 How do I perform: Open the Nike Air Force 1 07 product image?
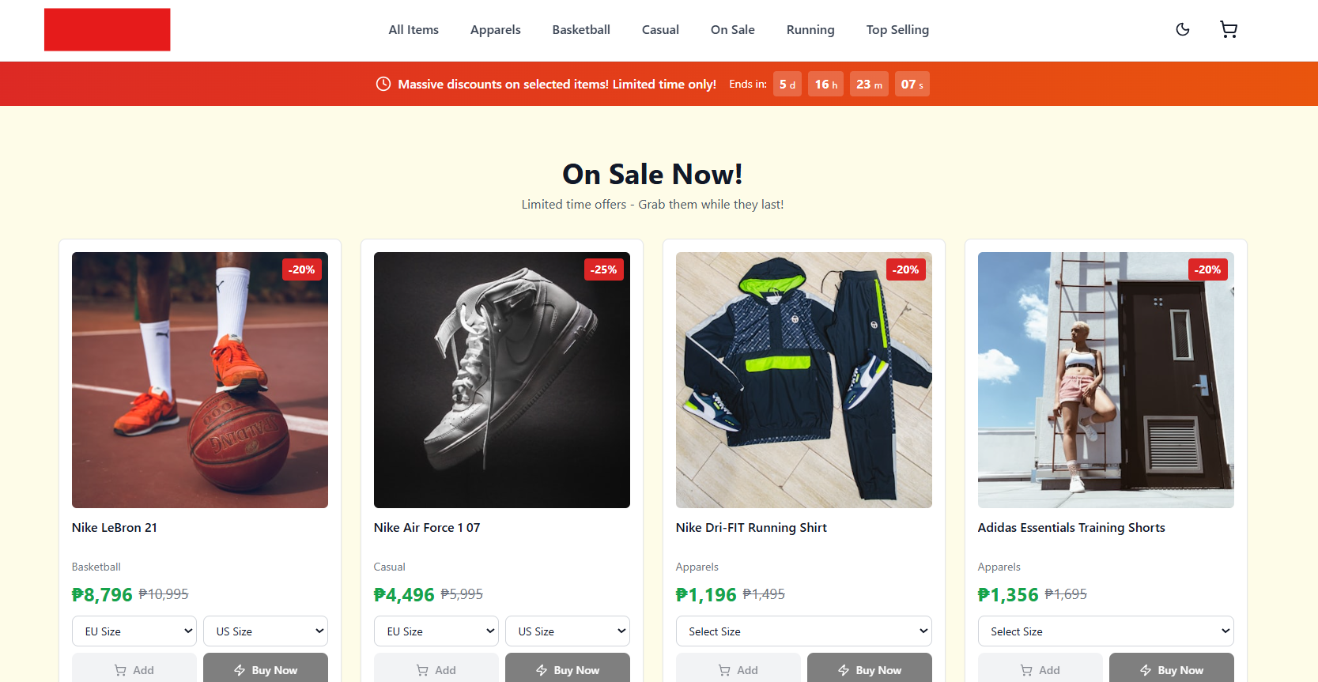(x=502, y=380)
